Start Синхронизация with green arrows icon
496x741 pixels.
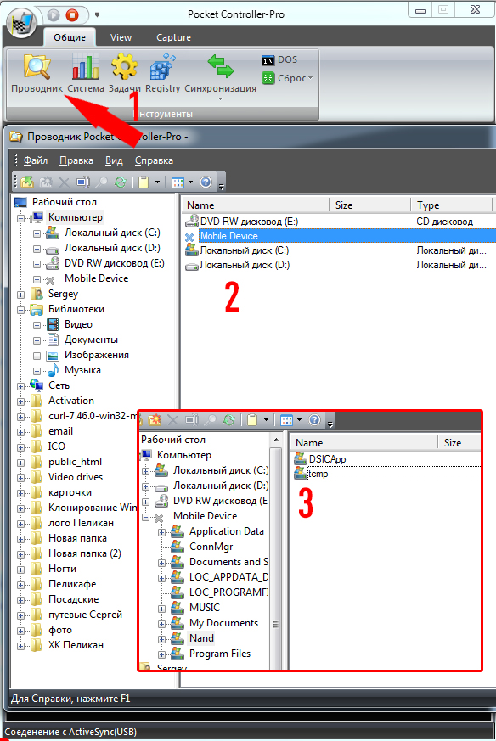click(220, 73)
